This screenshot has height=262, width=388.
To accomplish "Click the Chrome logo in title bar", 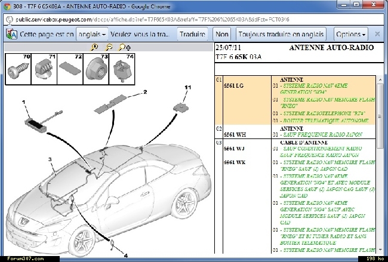I will pos(7,6).
